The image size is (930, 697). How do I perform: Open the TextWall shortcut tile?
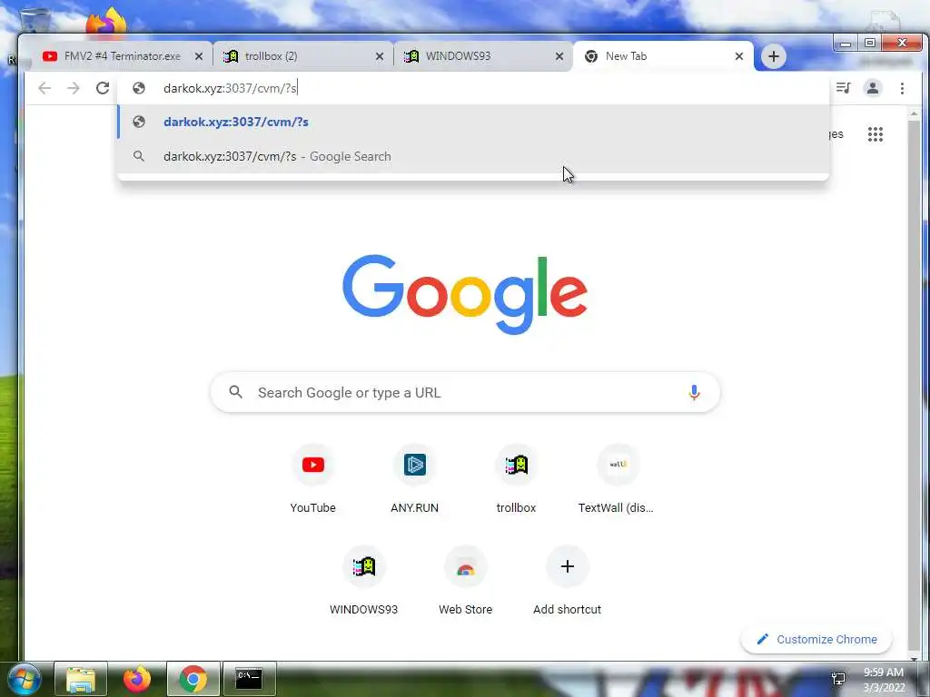[618, 479]
